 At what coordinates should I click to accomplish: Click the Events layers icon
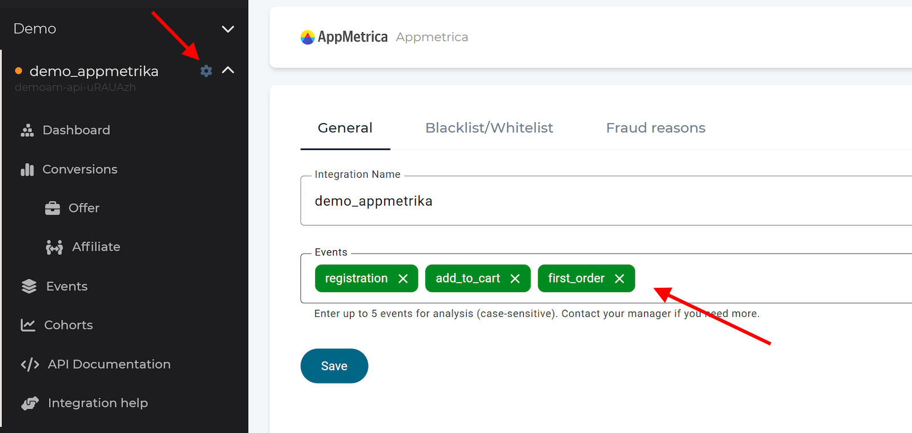click(x=29, y=287)
